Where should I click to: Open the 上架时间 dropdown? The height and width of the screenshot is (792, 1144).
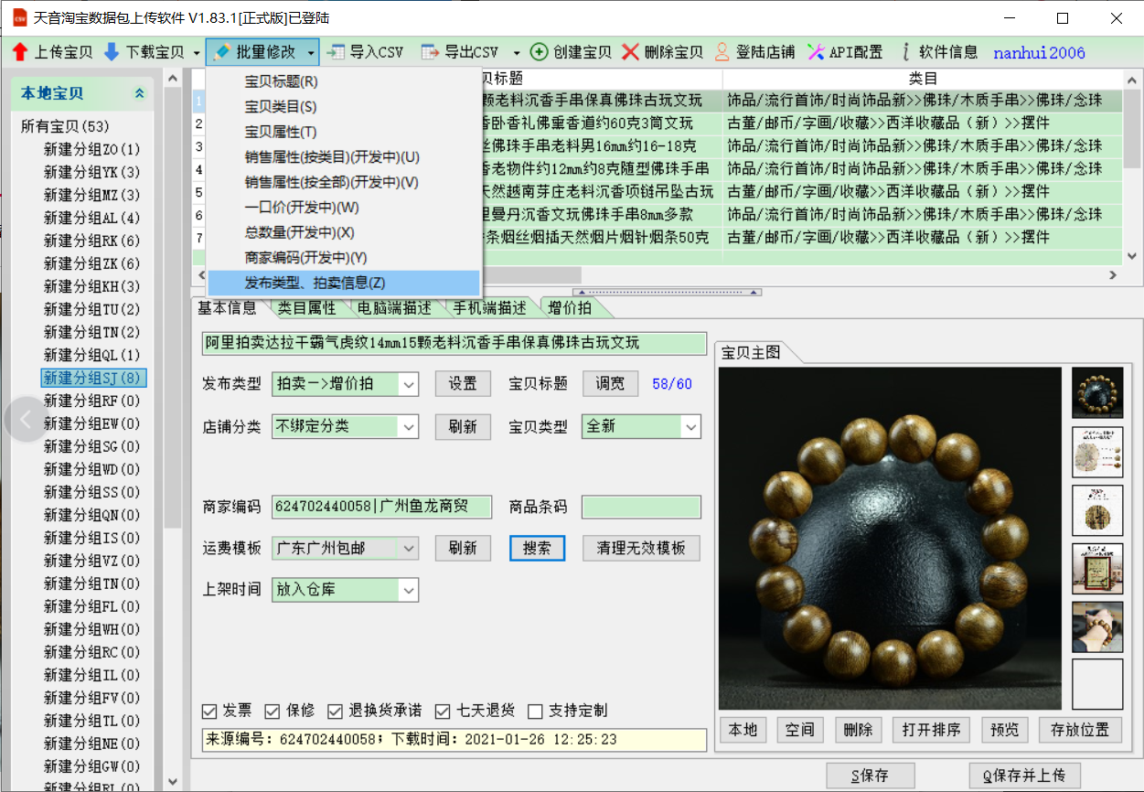pos(409,590)
